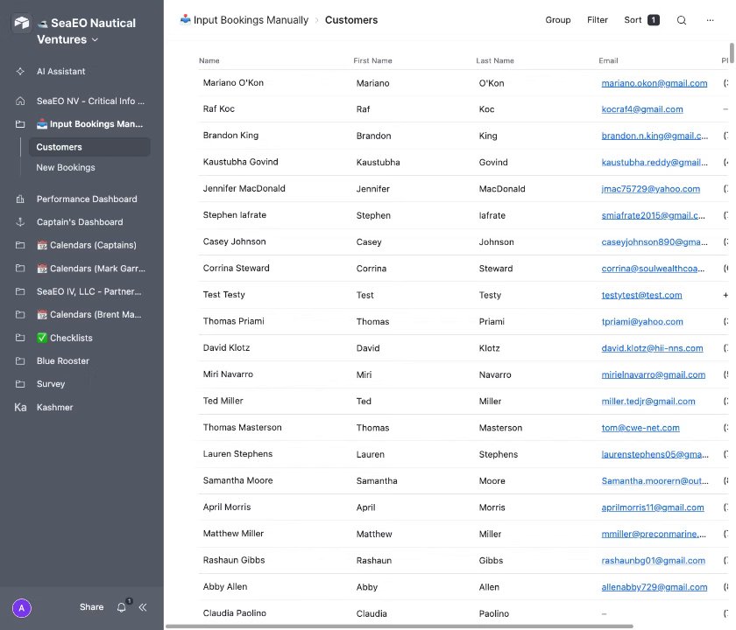Select New Bookings in the sidebar
The width and height of the screenshot is (736, 630).
pyautogui.click(x=66, y=167)
